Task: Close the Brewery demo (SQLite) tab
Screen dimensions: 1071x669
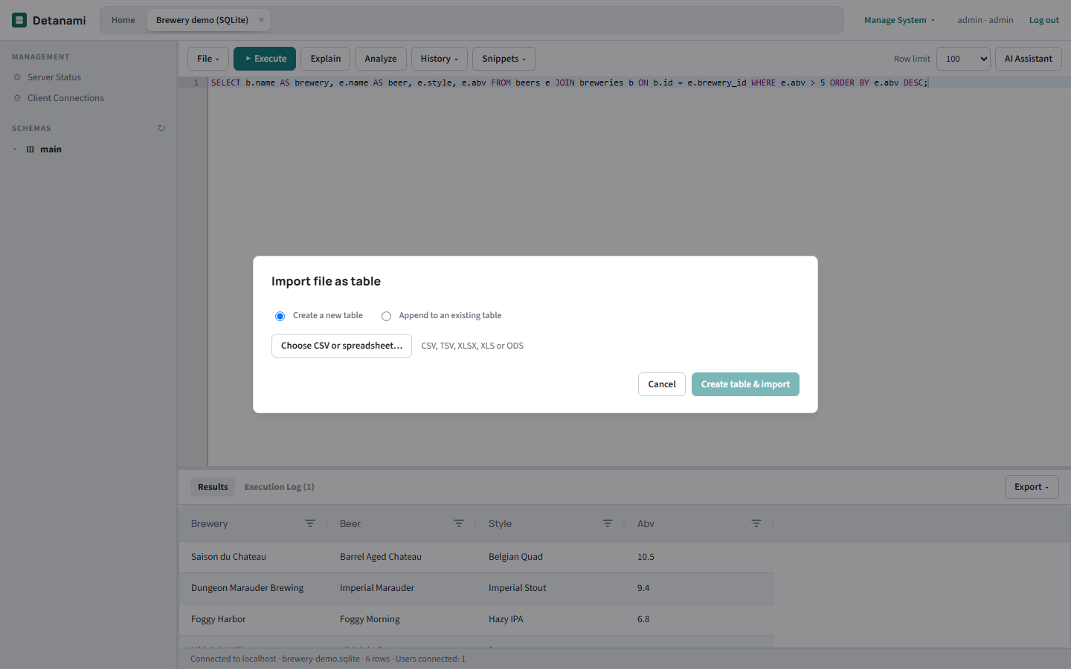Action: coord(261,20)
